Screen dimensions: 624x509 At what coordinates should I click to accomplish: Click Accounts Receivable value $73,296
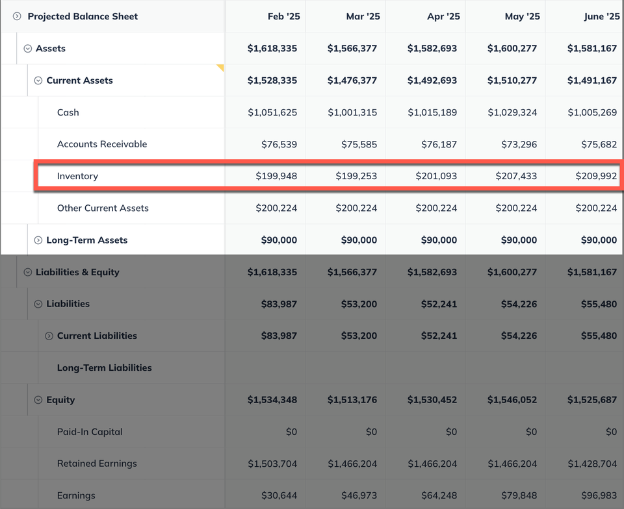coord(519,144)
